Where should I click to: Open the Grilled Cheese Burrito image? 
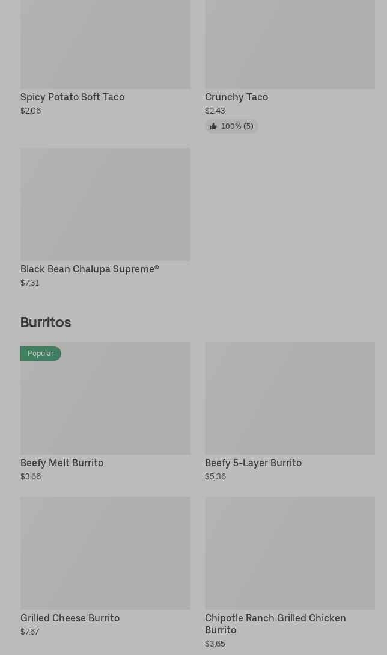pyautogui.click(x=105, y=553)
